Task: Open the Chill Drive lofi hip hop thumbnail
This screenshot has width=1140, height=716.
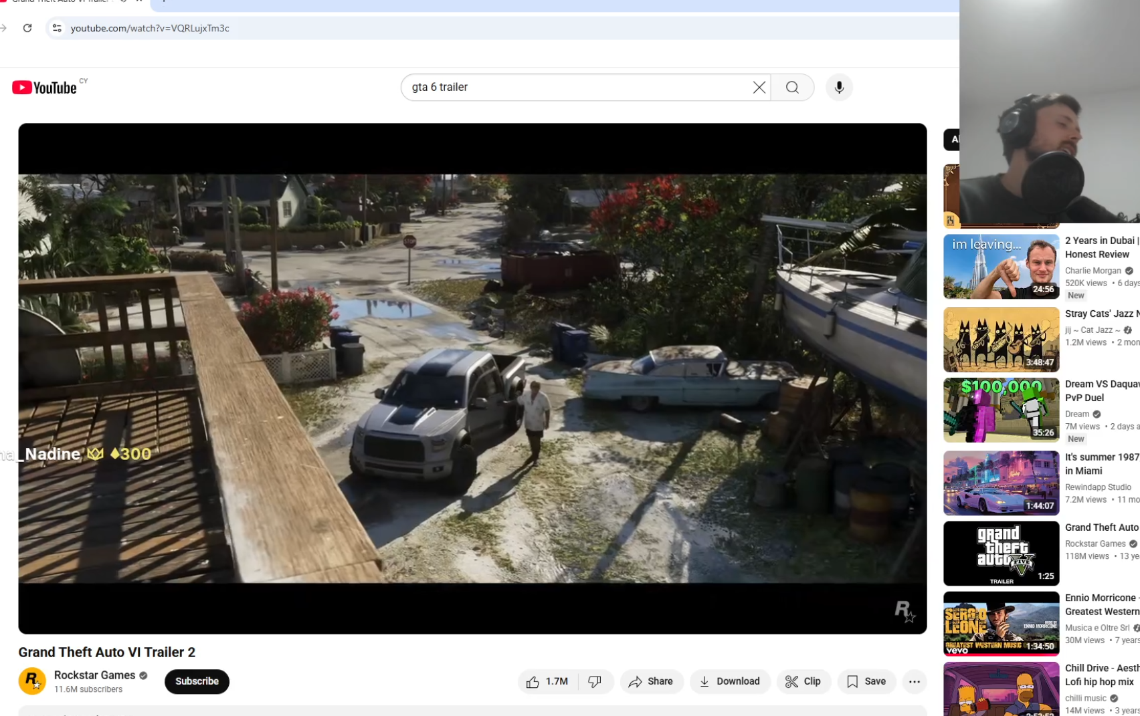Action: click(x=1001, y=689)
